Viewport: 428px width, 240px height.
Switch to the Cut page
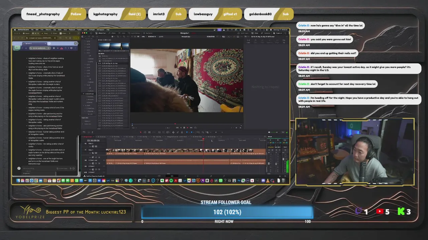(x=159, y=176)
